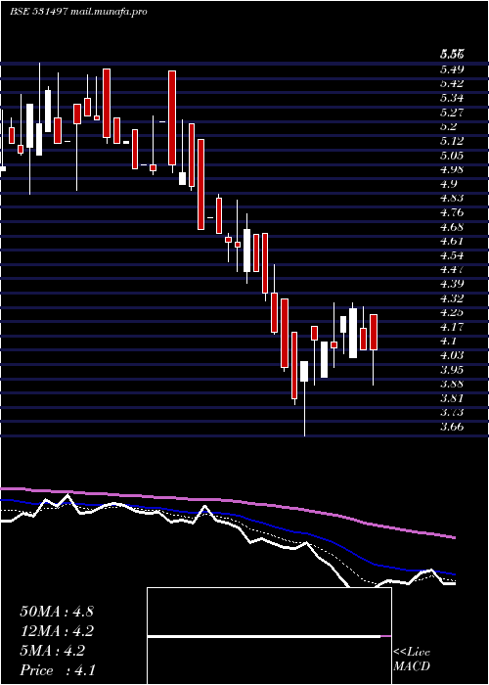
Task: Select the 5MA : 4.2 readout
Action: pos(53,651)
